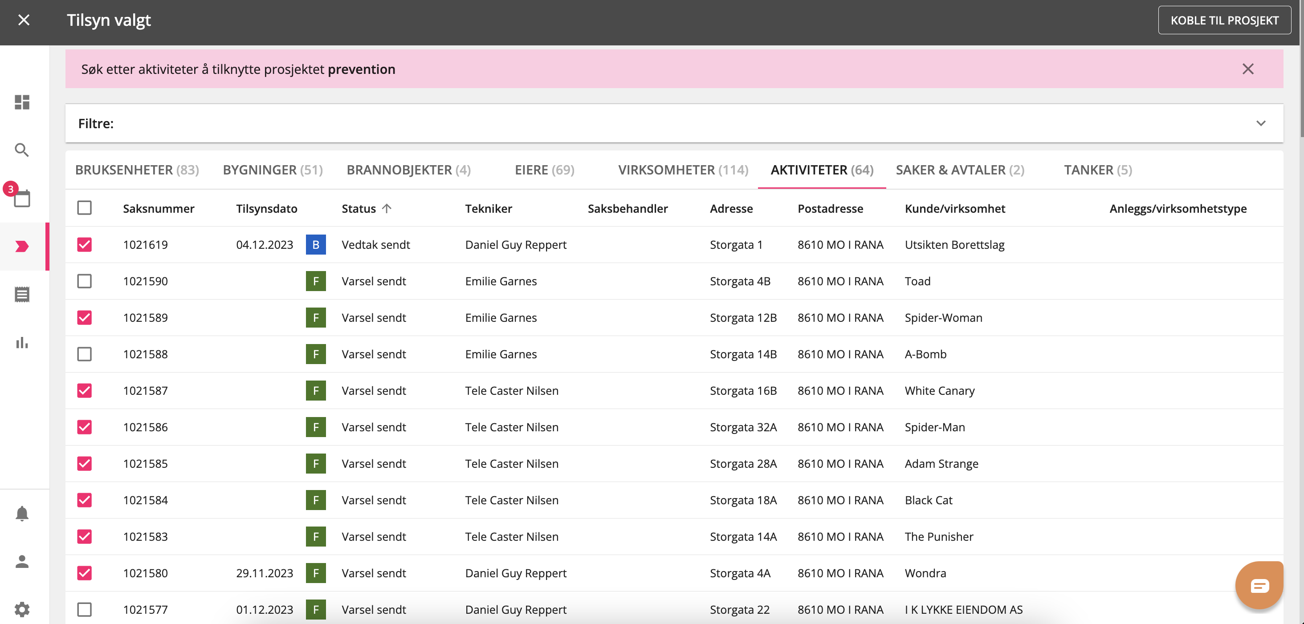Toggle the select-all checkbox in table header

point(85,208)
